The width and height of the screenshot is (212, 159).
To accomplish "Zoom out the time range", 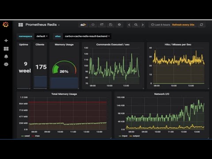I will click(x=136, y=25).
